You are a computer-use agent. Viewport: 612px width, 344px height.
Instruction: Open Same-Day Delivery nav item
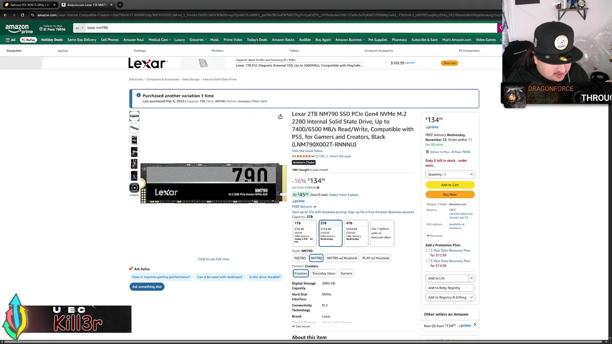point(82,40)
